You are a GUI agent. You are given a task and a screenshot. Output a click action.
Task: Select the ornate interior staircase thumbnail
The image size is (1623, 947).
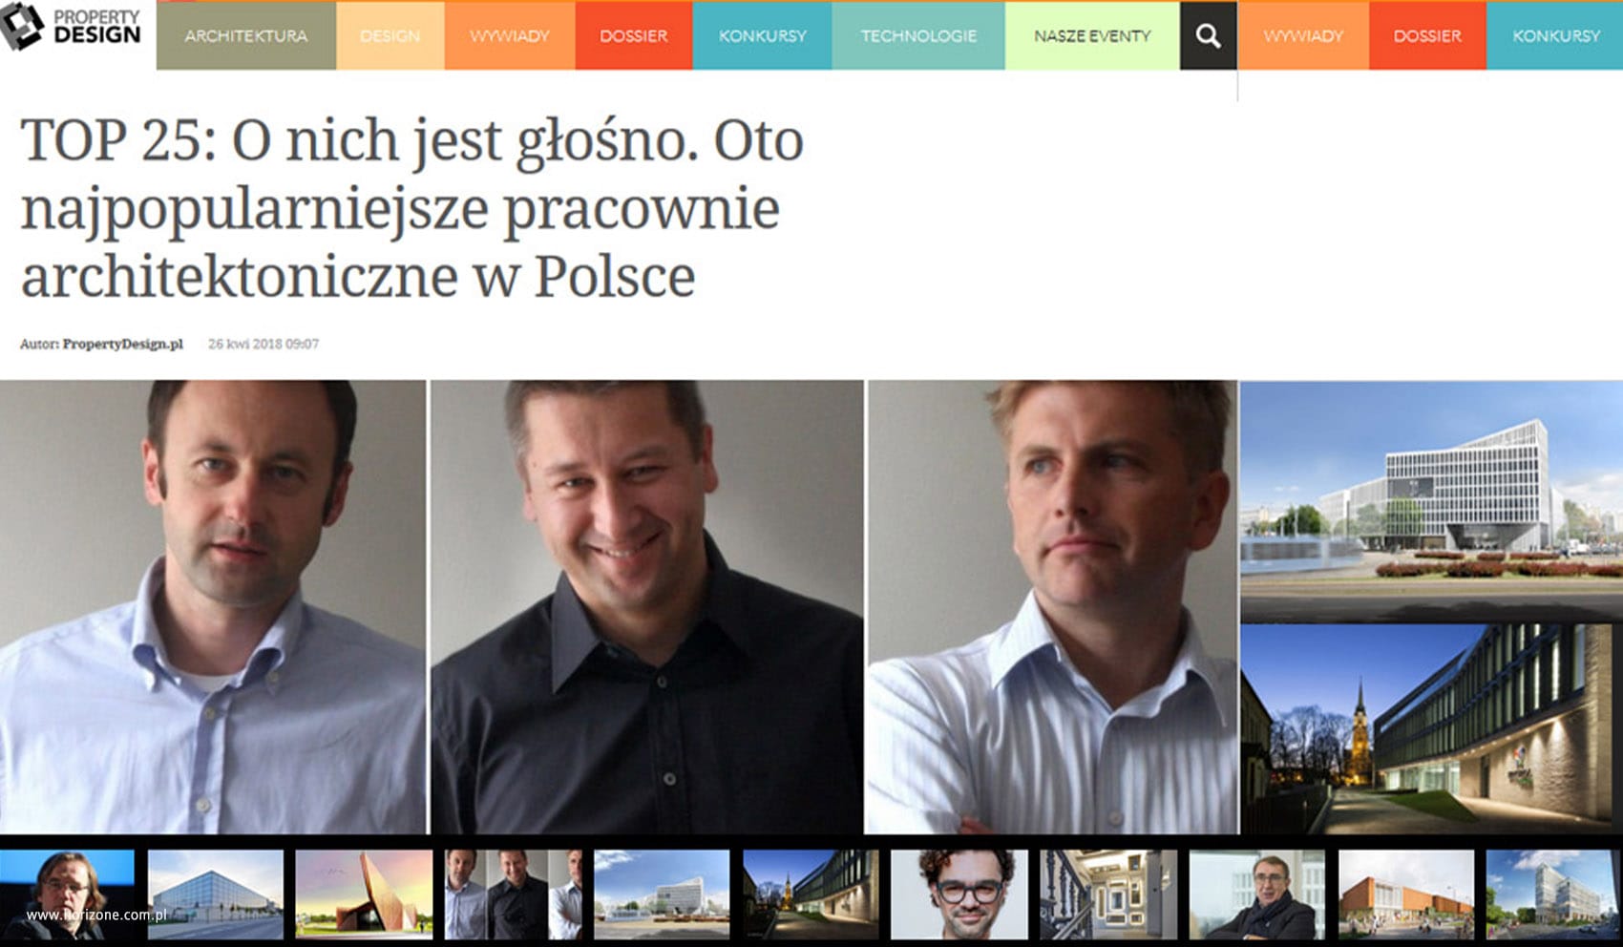1108,894
